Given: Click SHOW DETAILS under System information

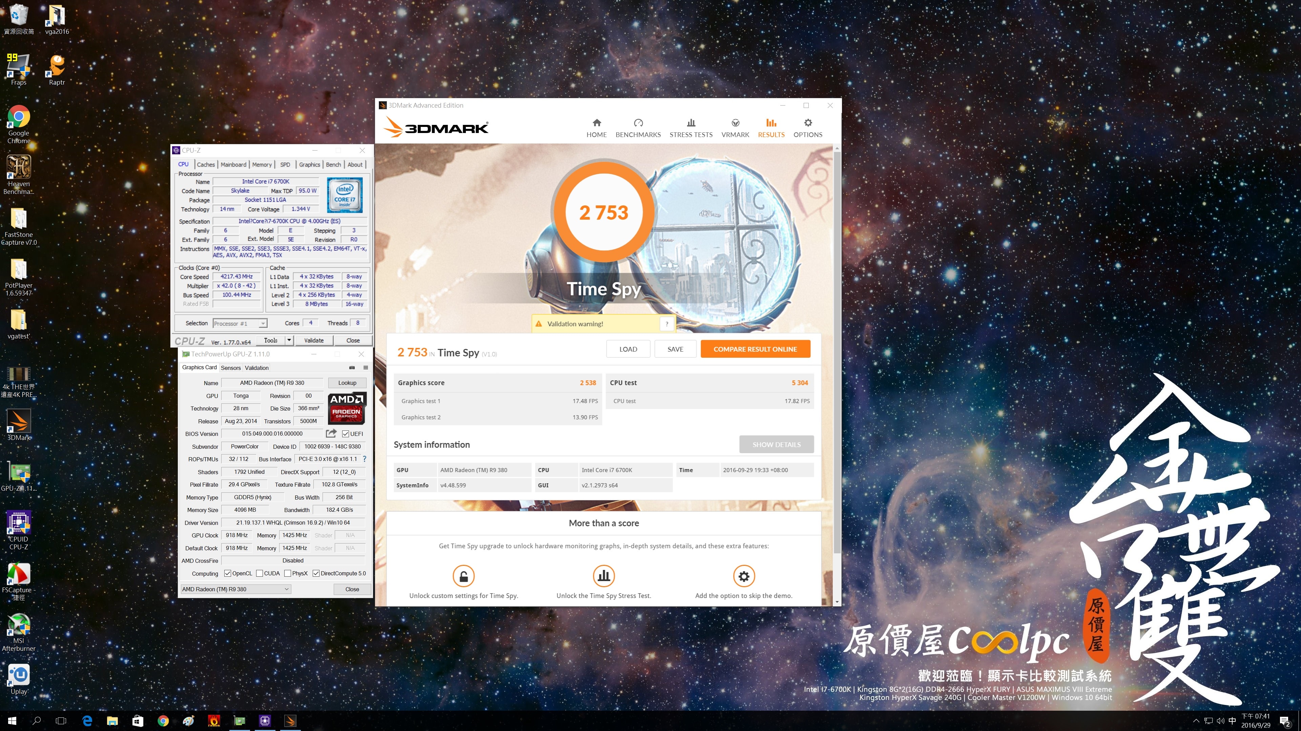Looking at the screenshot, I should coord(776,444).
